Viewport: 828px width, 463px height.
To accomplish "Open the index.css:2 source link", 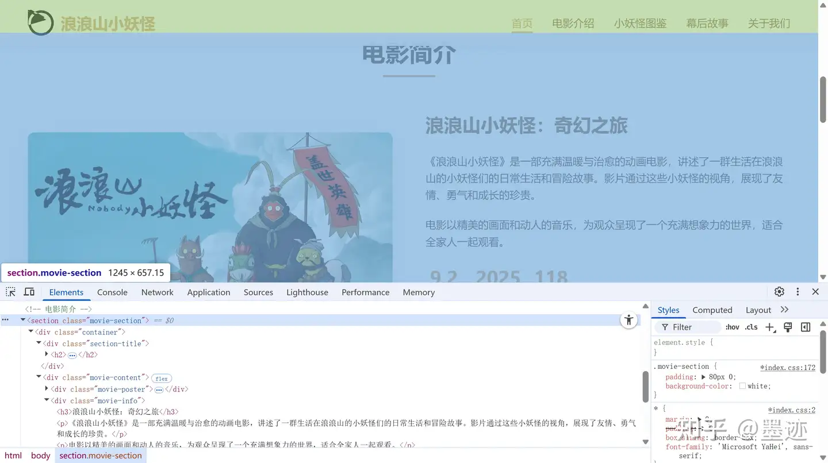I will 792,410.
